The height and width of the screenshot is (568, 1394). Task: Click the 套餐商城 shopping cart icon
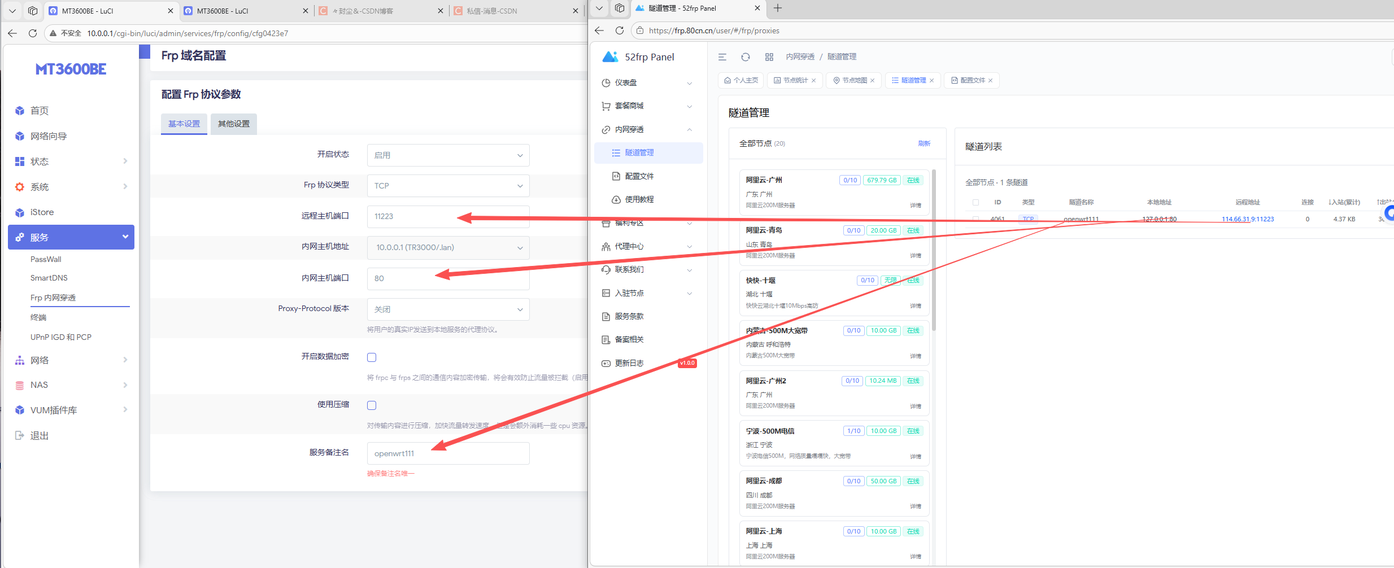pyautogui.click(x=606, y=106)
